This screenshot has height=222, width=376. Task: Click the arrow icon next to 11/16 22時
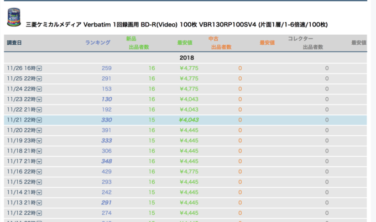click(39, 172)
